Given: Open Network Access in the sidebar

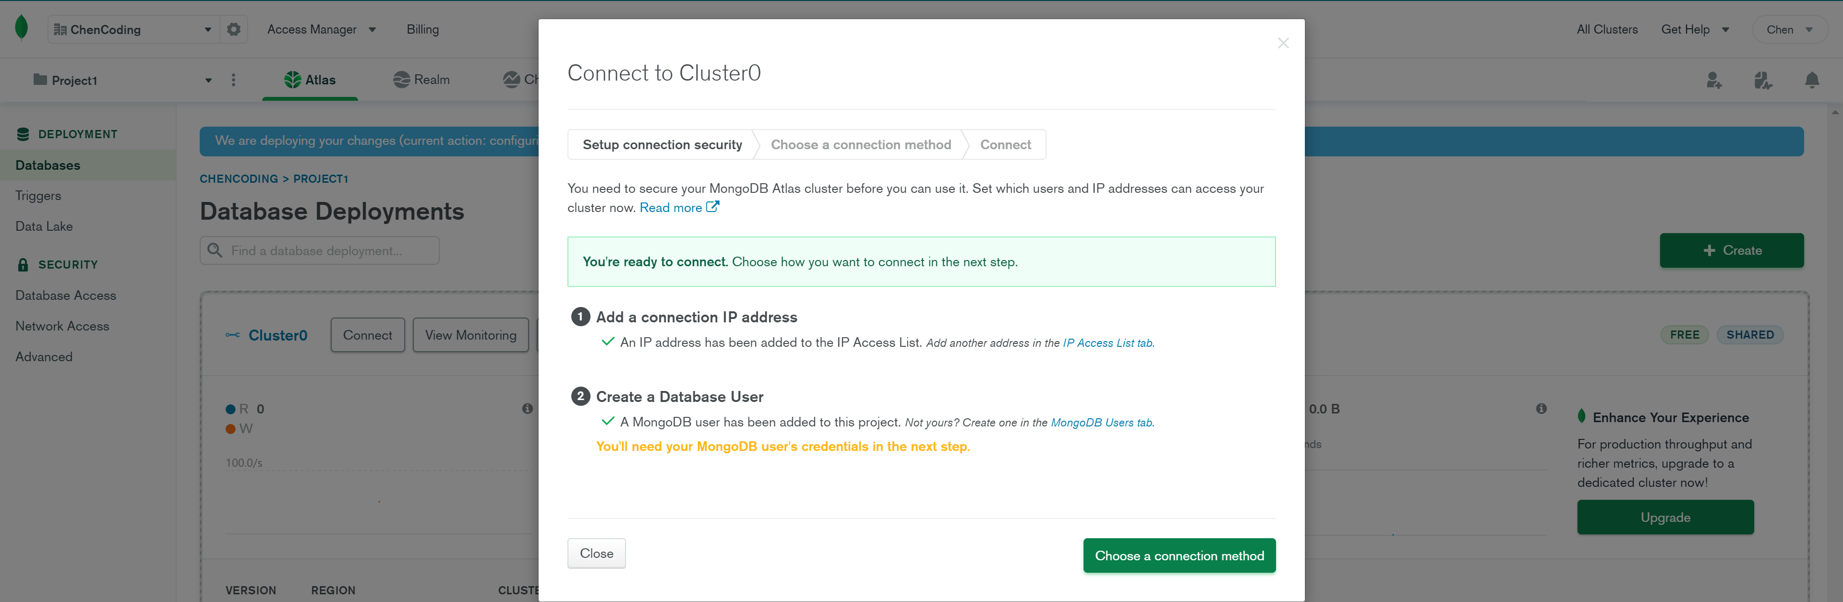Looking at the screenshot, I should [x=62, y=326].
